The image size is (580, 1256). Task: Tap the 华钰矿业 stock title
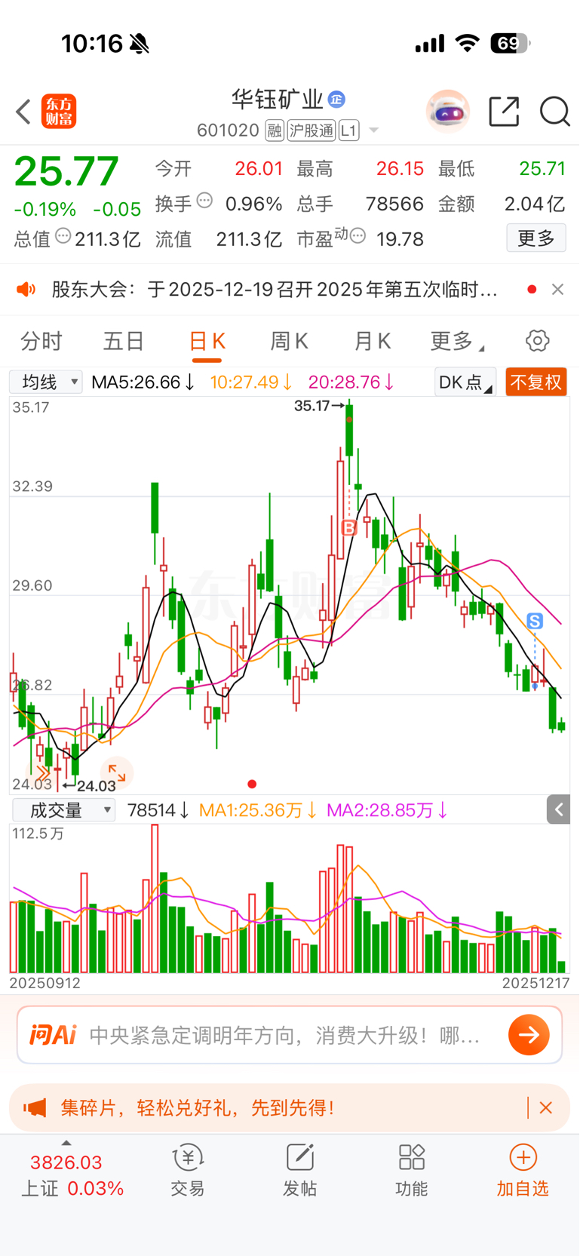click(x=277, y=100)
